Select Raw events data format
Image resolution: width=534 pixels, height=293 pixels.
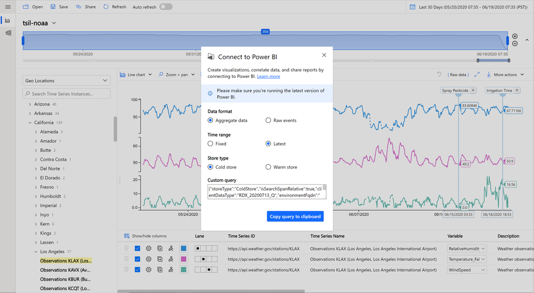coord(281,120)
